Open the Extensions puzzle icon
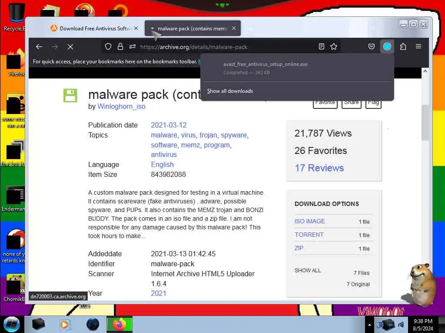The height and width of the screenshot is (333, 445). tap(403, 46)
